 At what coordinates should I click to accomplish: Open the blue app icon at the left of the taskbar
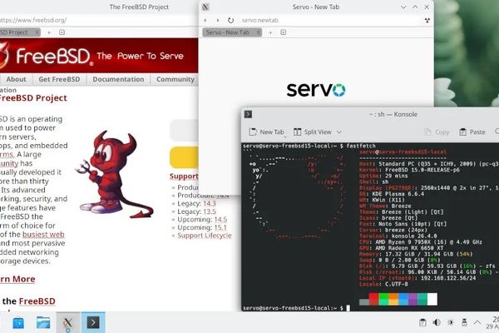(x=18, y=323)
